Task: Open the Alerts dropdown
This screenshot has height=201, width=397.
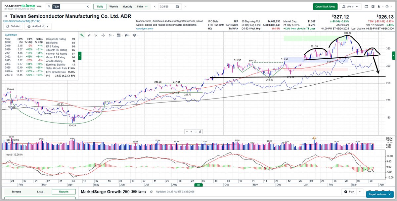Action: (350, 7)
